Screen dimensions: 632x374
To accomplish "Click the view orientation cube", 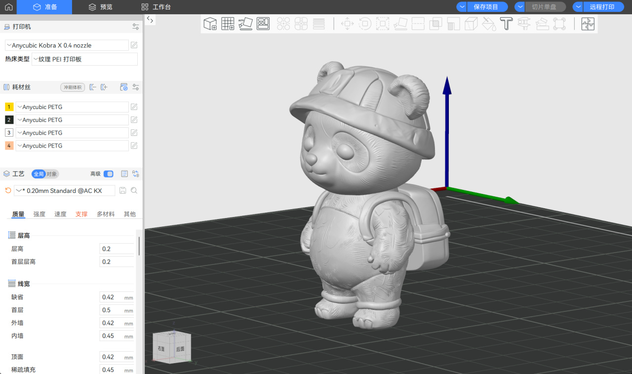I will [x=171, y=347].
